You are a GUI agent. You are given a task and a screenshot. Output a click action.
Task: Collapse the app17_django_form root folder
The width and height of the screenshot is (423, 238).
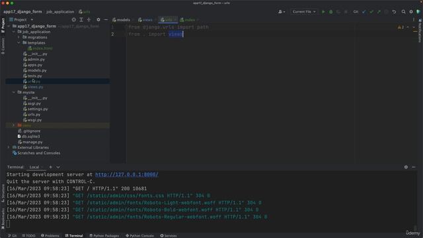coord(9,26)
